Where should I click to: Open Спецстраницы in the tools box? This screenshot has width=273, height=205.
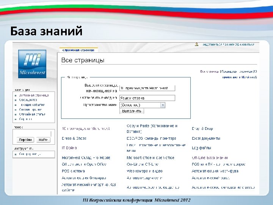tap(30, 154)
